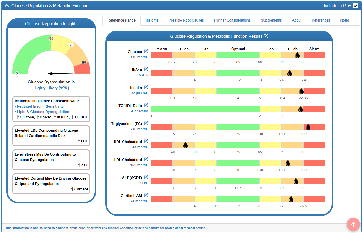The image size is (363, 233).
Task: Switch to the Insights tab
Action: click(x=152, y=20)
